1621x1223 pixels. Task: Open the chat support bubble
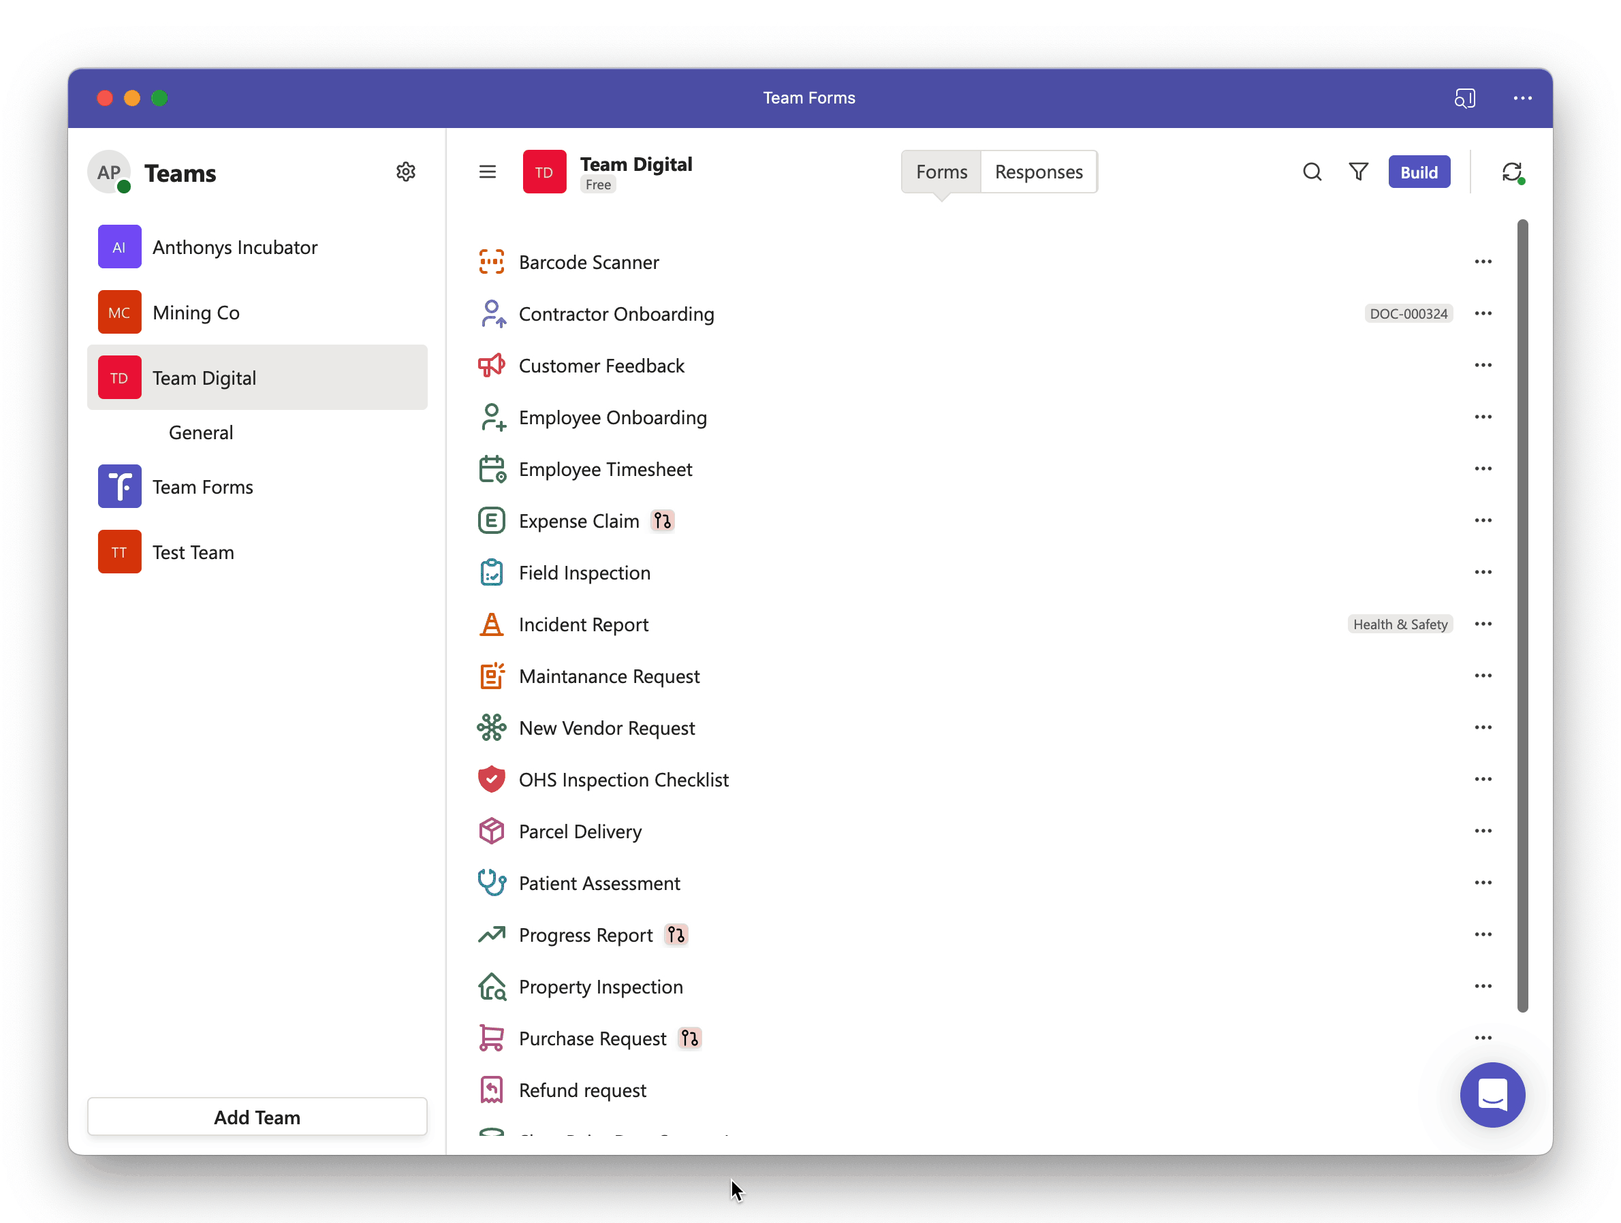pos(1492,1095)
